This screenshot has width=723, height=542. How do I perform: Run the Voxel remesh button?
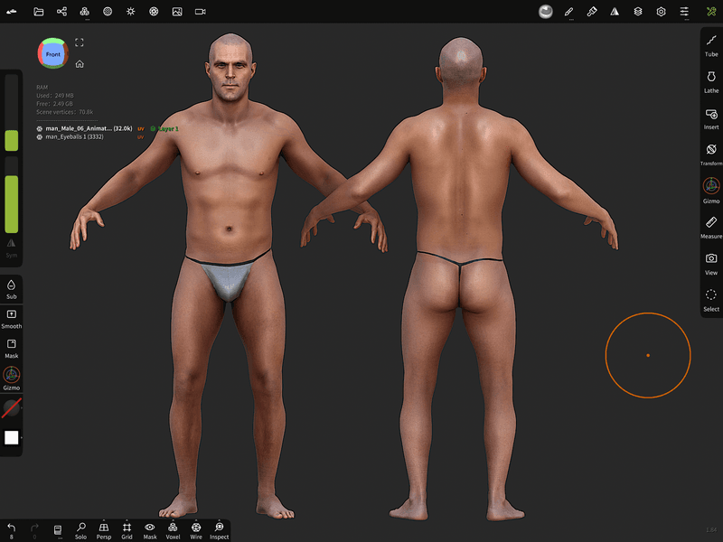pyautogui.click(x=173, y=530)
